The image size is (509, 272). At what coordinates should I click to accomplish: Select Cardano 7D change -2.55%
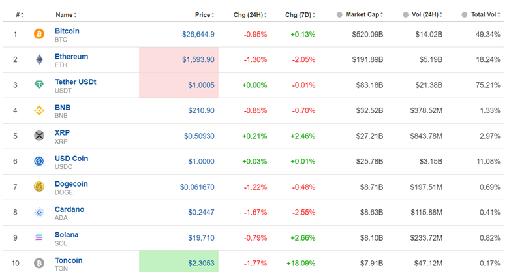[x=303, y=212]
